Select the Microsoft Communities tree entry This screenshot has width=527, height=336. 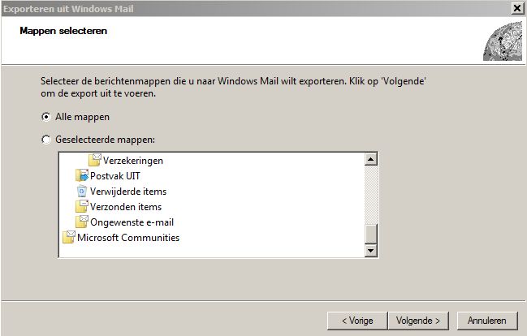point(127,238)
